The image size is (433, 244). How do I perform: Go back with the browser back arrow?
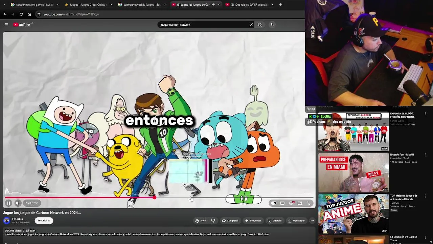pos(5,14)
